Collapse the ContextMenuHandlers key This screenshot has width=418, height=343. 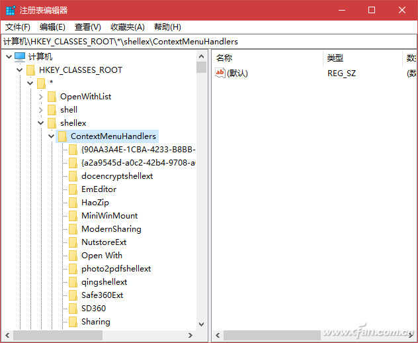[x=52, y=136]
